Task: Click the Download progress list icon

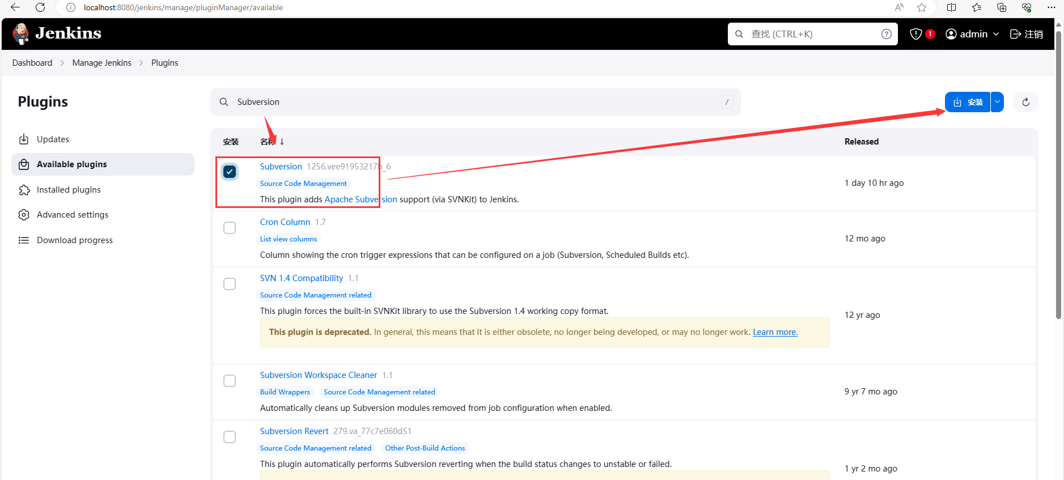Action: [x=24, y=240]
